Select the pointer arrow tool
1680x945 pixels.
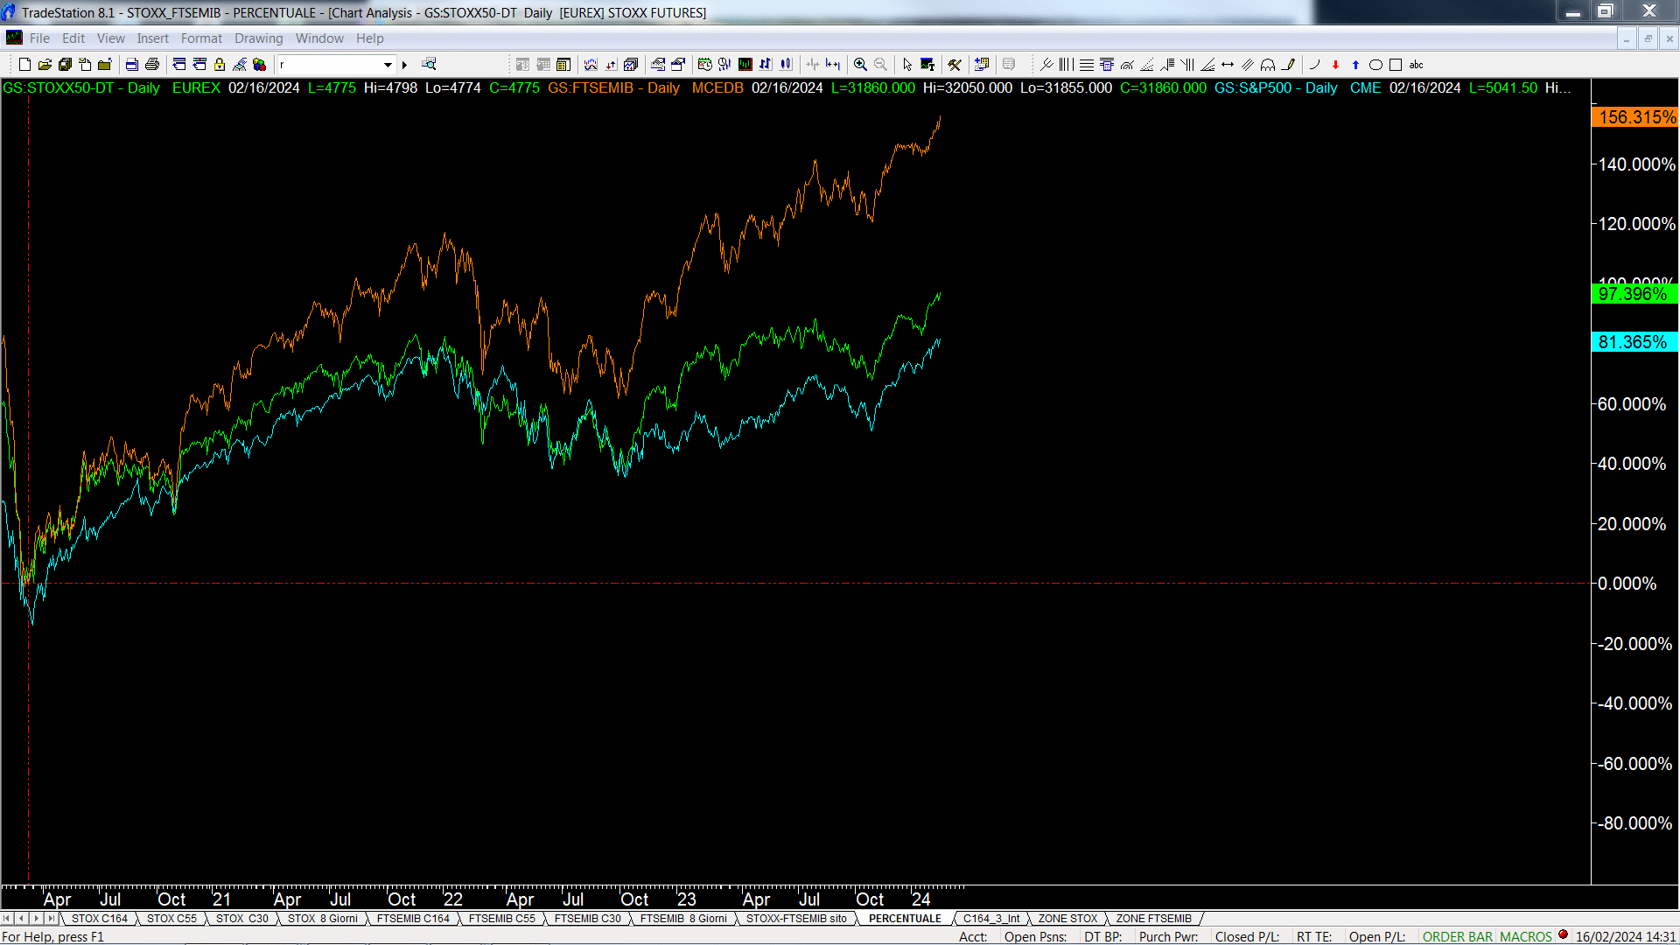[x=907, y=65]
